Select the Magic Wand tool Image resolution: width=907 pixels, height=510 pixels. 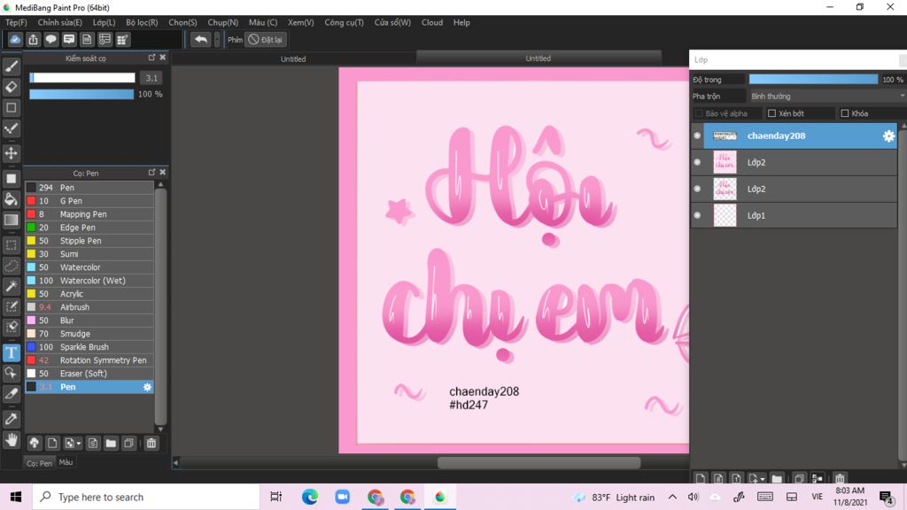[x=11, y=286]
